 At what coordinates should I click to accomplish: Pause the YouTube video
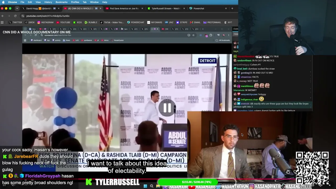click(x=167, y=108)
